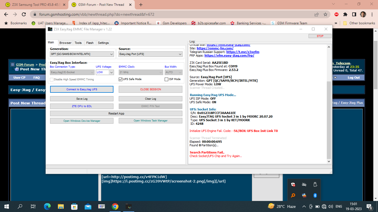
Task: Open the Source dropdown
Action: click(151, 54)
